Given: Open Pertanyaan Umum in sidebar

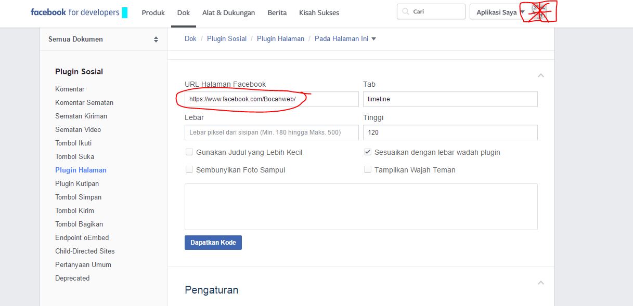Looking at the screenshot, I should tap(83, 264).
